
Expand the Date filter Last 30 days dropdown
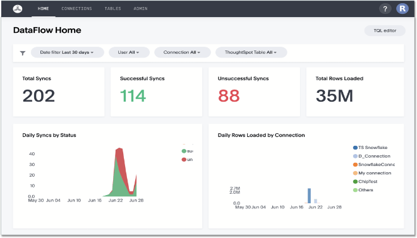[x=67, y=52]
